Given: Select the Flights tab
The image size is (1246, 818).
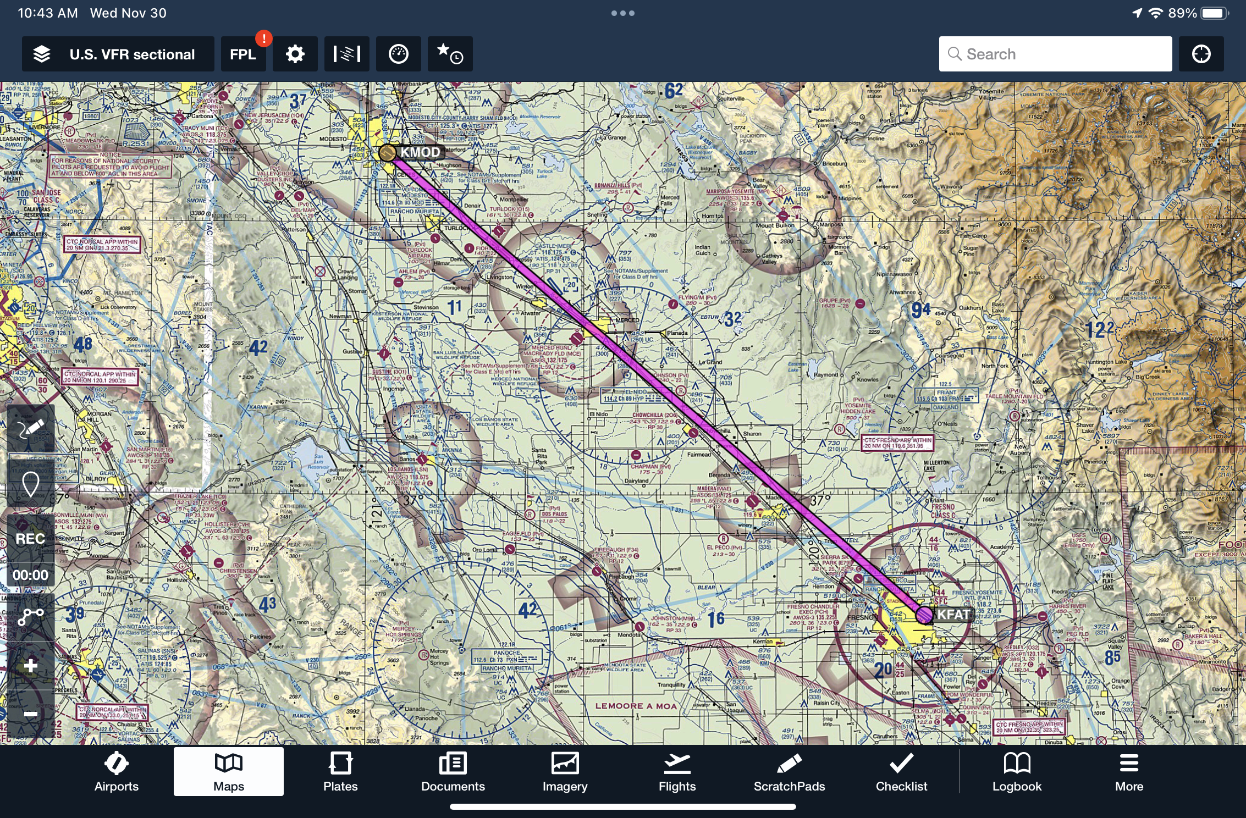Looking at the screenshot, I should tap(677, 771).
